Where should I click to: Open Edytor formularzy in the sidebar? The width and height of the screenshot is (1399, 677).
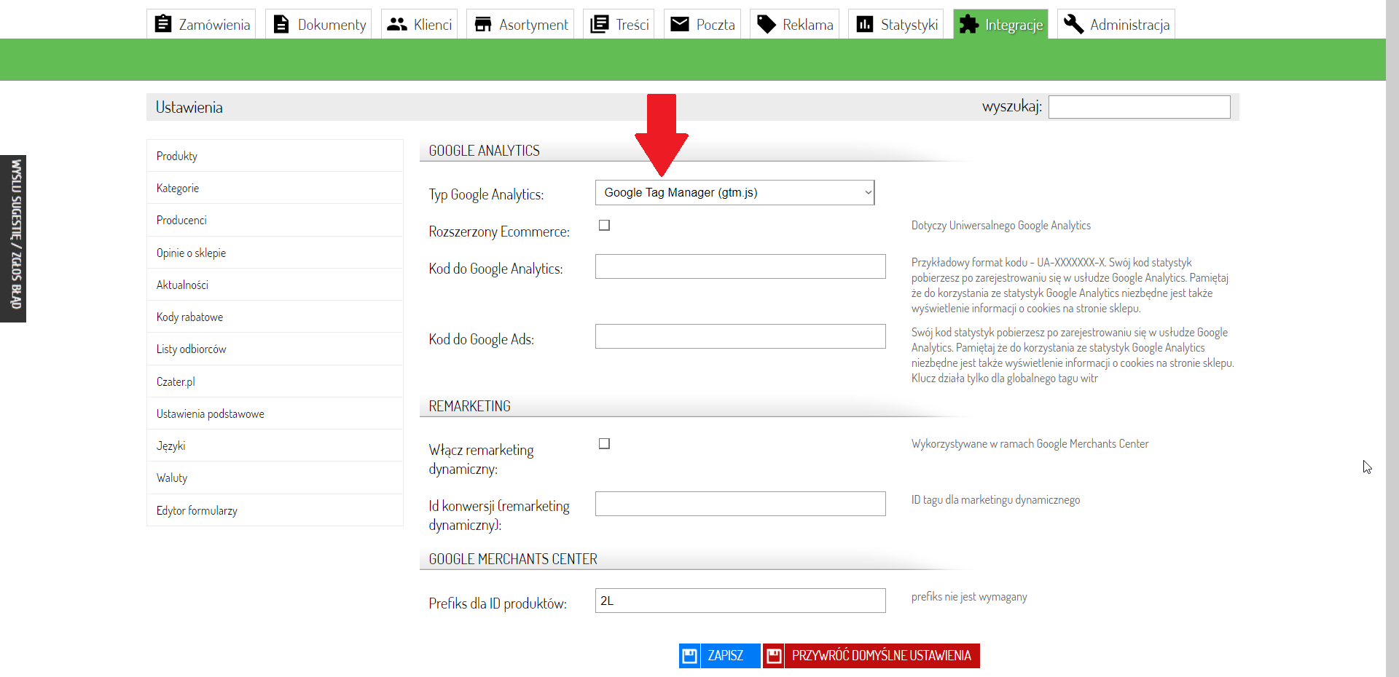[x=275, y=510]
